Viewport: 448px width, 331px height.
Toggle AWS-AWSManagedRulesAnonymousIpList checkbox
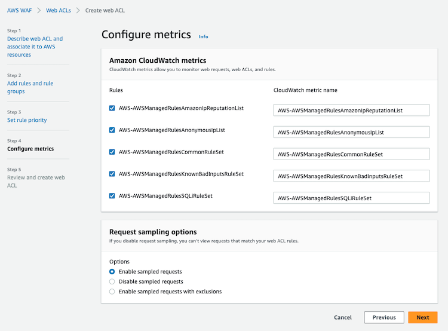click(x=112, y=130)
